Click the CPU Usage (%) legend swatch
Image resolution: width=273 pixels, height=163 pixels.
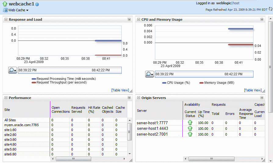pos(164,83)
